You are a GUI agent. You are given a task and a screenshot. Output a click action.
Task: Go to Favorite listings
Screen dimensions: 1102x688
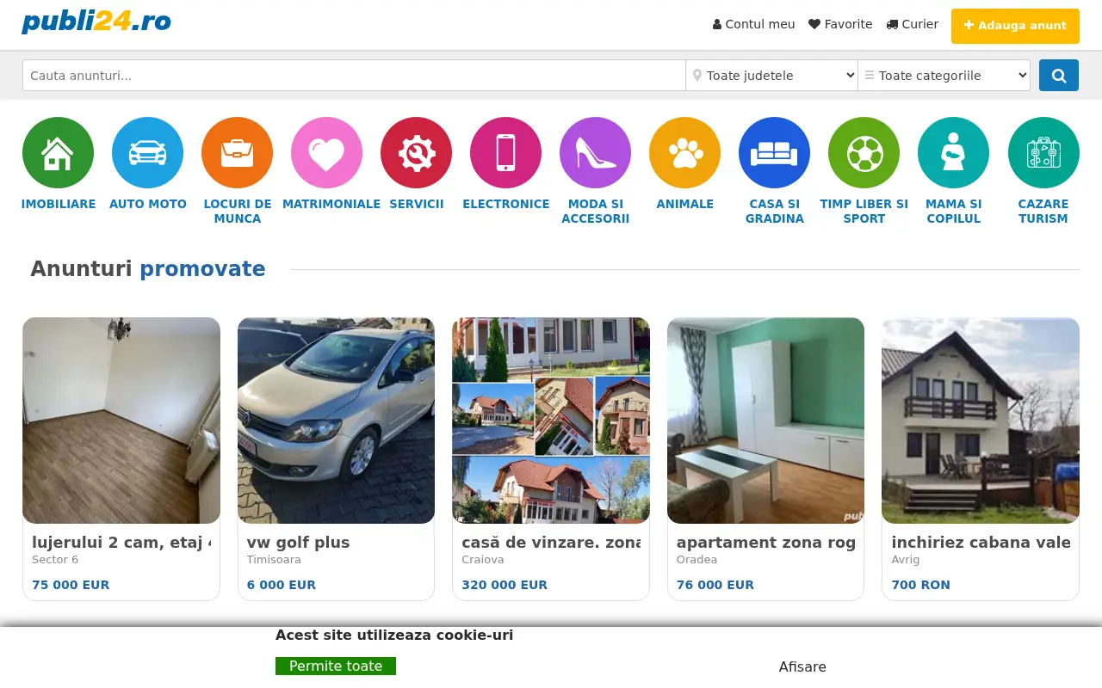[x=840, y=24]
